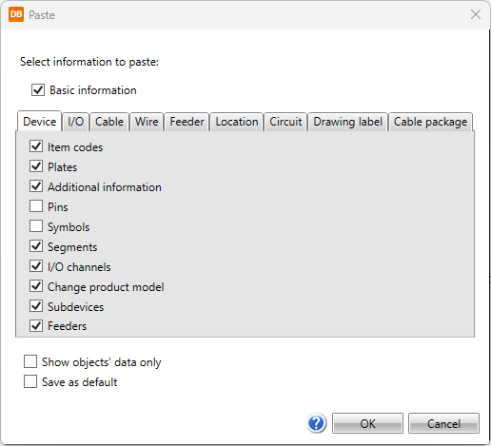Close the Paste dialog window
Image resolution: width=491 pixels, height=446 pixels.
[476, 14]
